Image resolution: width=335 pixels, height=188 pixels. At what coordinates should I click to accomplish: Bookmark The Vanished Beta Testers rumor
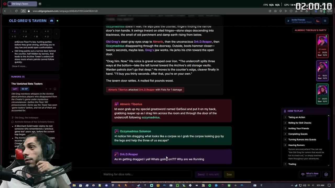tap(55, 89)
